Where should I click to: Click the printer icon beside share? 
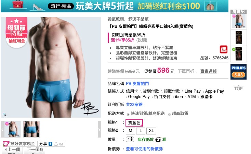56,144
